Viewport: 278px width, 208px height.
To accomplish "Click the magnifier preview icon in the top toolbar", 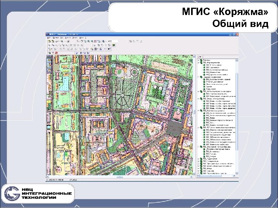I will pos(62,41).
